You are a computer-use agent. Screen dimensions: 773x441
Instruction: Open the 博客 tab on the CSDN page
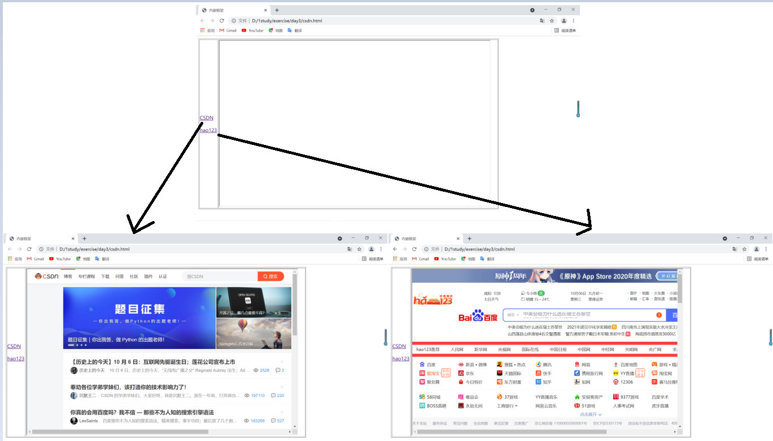(x=68, y=276)
